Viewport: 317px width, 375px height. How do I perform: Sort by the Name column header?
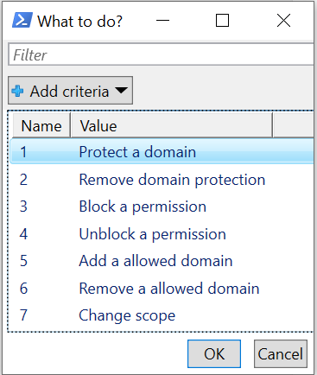[x=41, y=126]
